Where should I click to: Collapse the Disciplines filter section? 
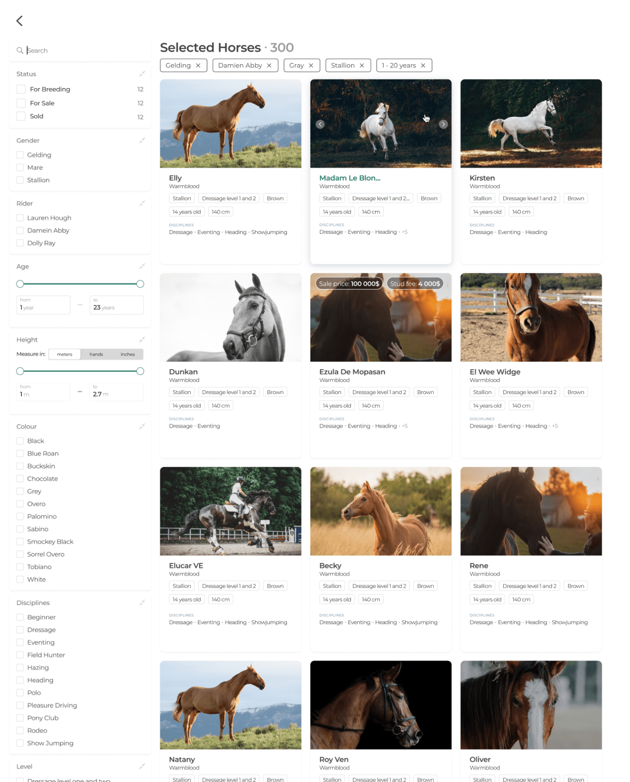142,603
